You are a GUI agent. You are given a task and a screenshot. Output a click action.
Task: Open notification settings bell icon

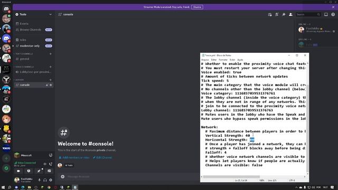click(x=277, y=14)
